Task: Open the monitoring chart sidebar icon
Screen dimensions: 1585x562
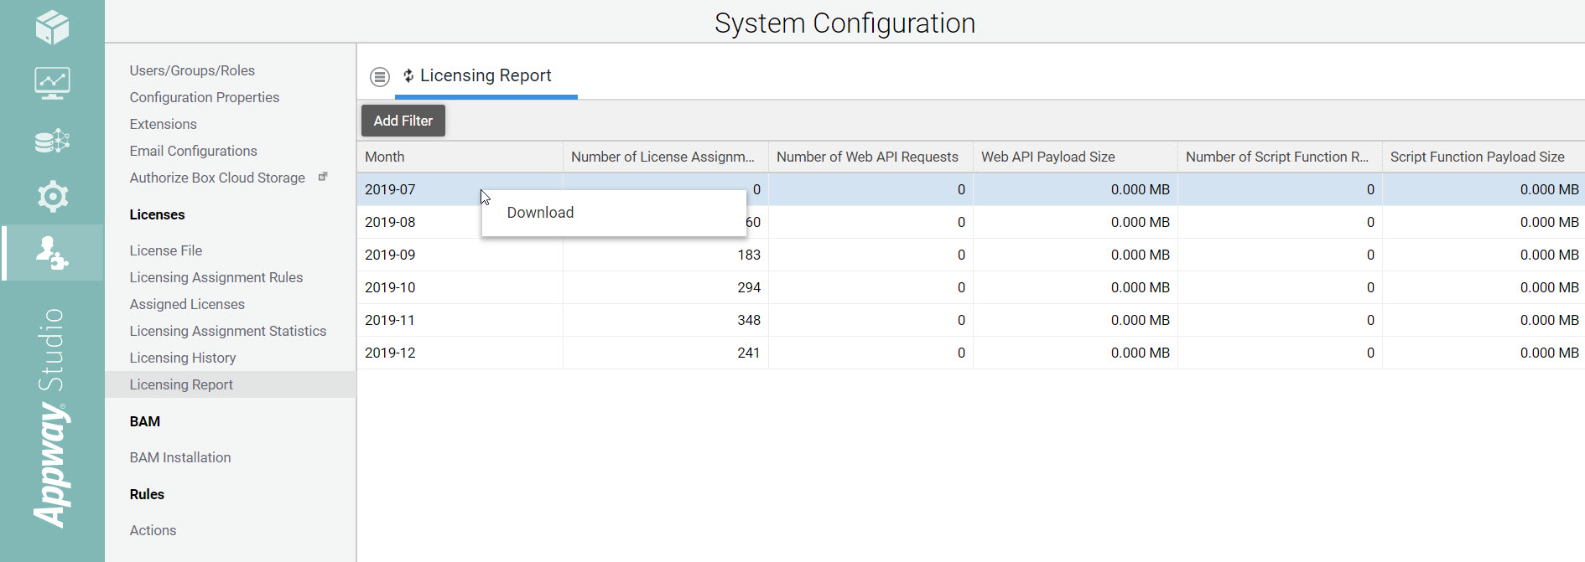Action: coord(52,83)
